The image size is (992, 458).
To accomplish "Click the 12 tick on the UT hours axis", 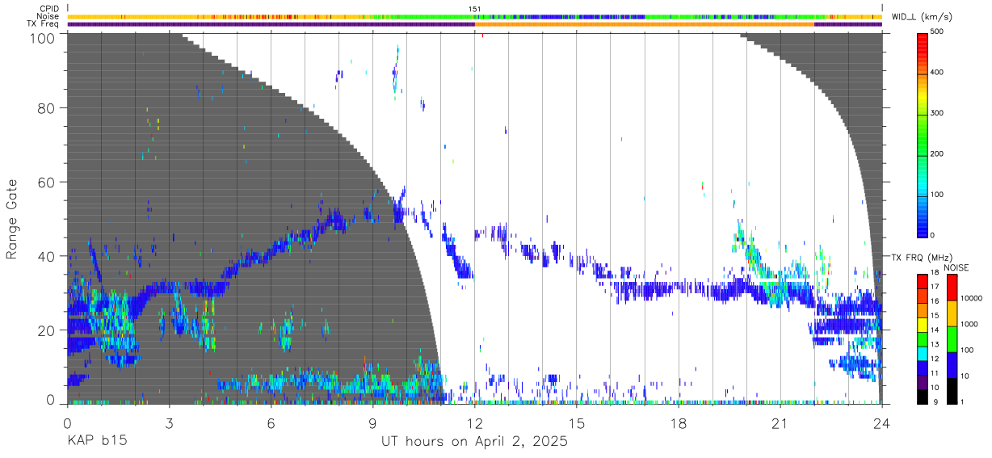I will (475, 423).
